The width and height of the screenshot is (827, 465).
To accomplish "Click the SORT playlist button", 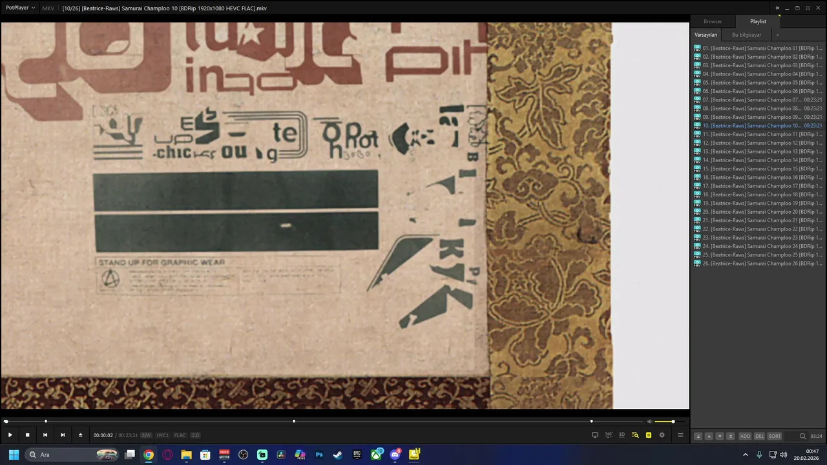I will point(774,436).
